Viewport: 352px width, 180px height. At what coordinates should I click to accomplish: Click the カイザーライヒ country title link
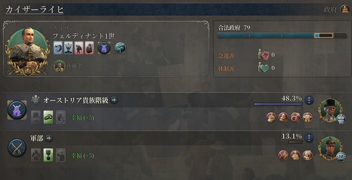[x=34, y=9]
